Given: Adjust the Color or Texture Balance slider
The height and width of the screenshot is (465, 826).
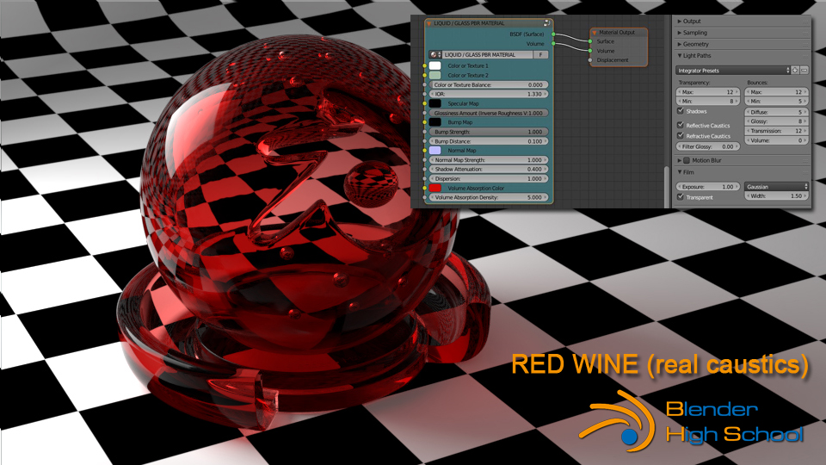Looking at the screenshot, I should [489, 85].
